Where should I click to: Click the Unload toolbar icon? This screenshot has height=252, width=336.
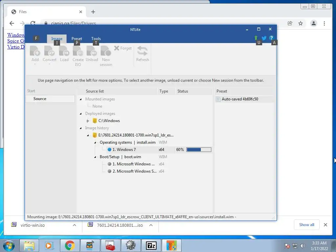pos(92,52)
